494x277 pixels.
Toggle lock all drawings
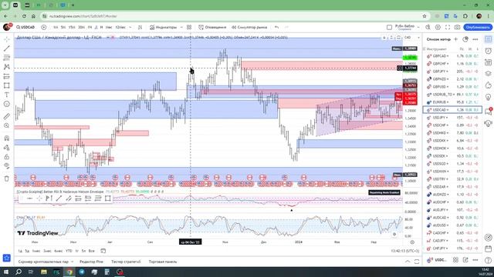click(x=7, y=157)
